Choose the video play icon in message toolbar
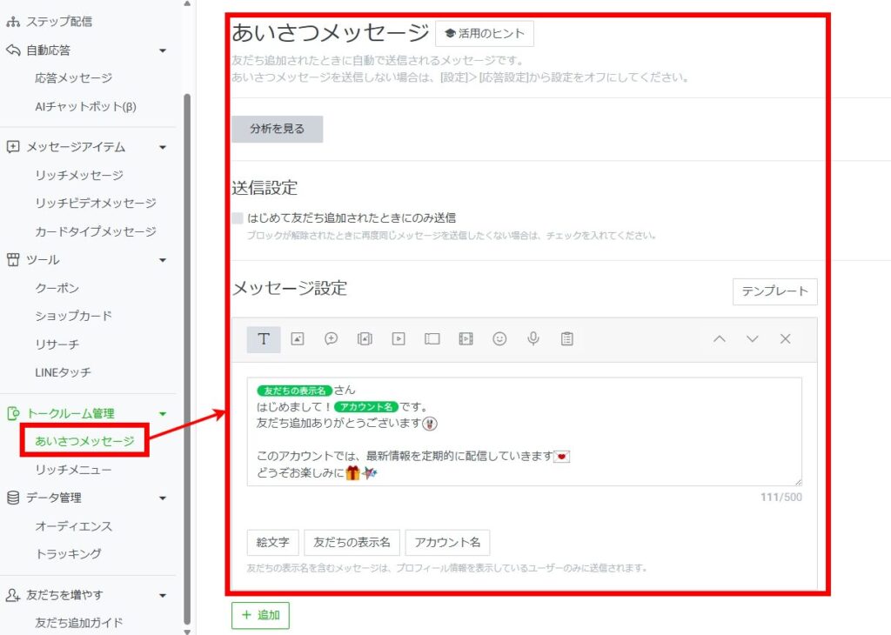This screenshot has height=635, width=891. tap(399, 339)
